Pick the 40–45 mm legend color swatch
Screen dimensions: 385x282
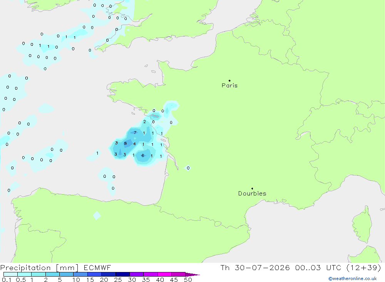[164, 274]
